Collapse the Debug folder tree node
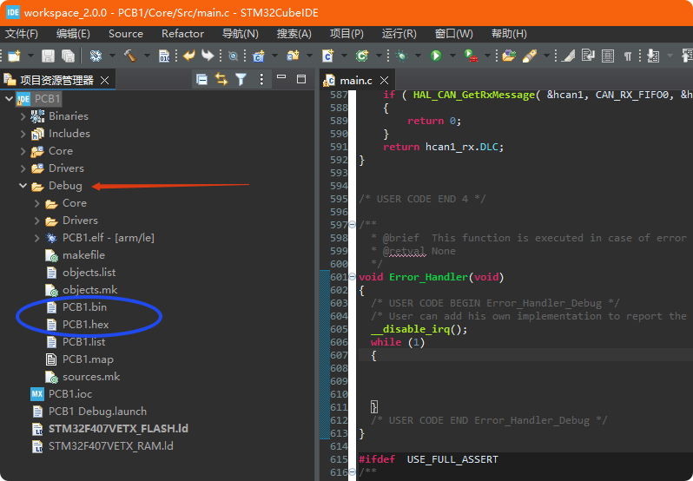The image size is (693, 481). [23, 186]
